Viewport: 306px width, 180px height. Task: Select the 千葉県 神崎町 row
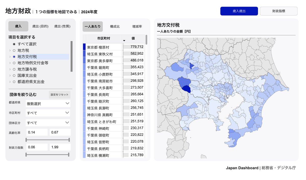114,128
